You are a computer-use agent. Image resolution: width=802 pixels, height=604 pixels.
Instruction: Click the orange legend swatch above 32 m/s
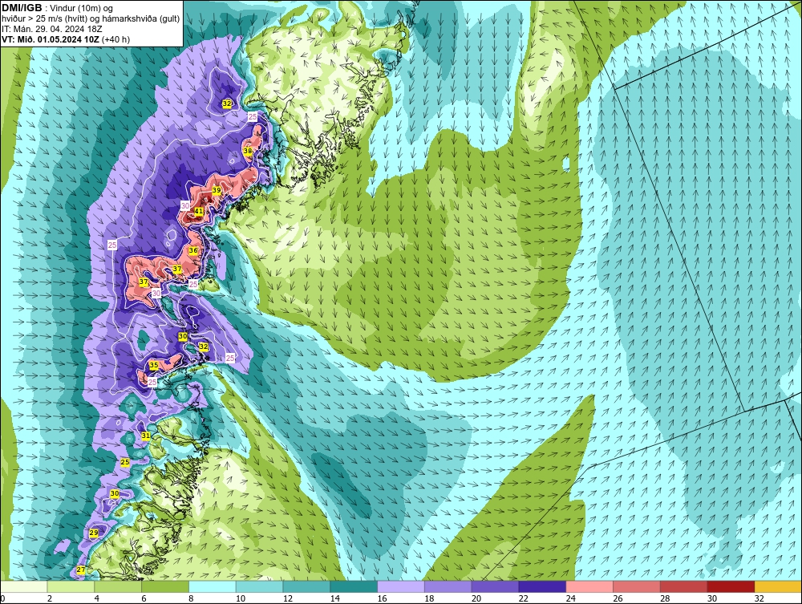778,586
